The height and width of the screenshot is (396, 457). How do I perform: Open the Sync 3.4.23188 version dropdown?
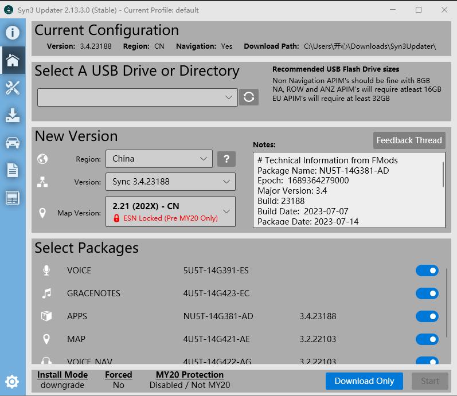[170, 182]
